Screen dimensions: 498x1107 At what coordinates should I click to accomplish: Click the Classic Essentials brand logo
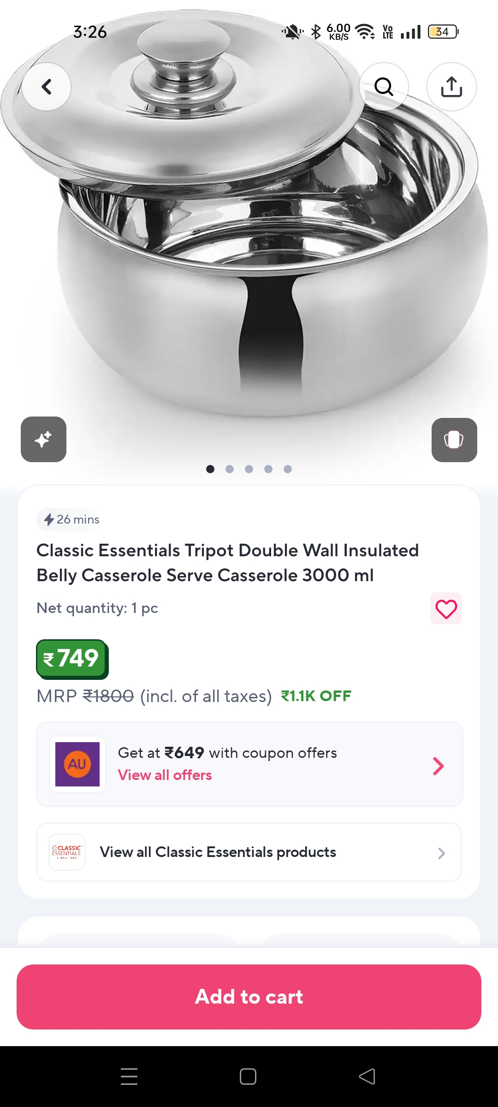point(66,852)
